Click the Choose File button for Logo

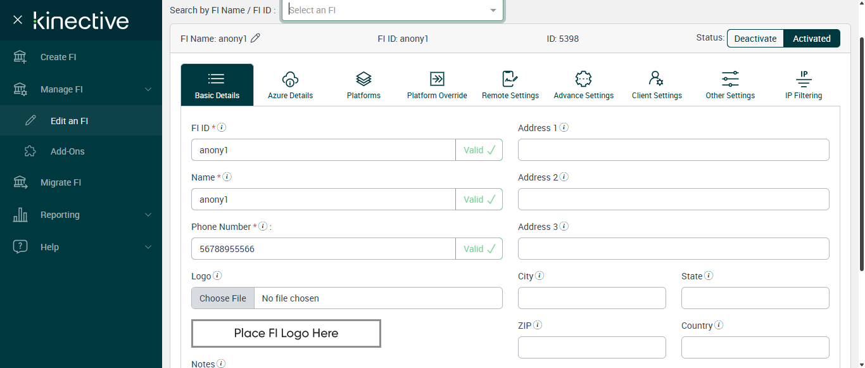(x=223, y=298)
